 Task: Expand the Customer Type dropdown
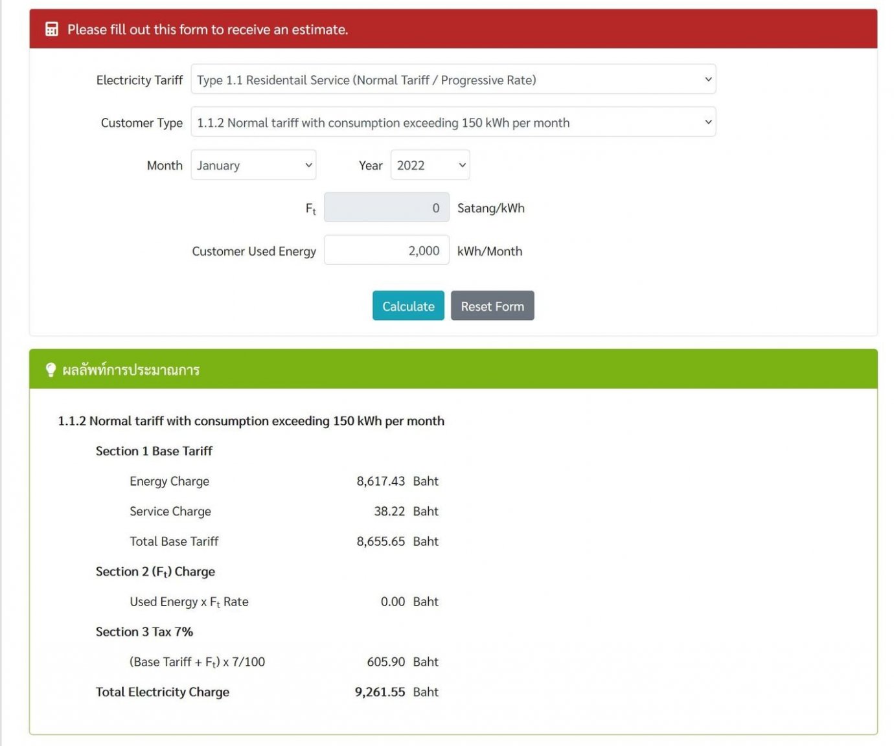[453, 122]
